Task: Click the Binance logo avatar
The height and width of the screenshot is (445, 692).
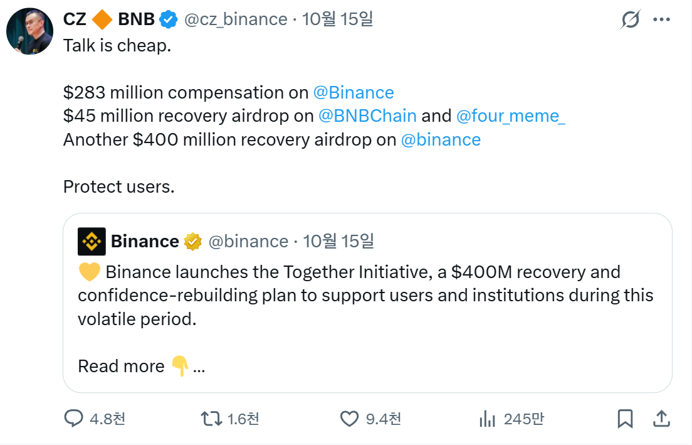Action: pos(92,242)
